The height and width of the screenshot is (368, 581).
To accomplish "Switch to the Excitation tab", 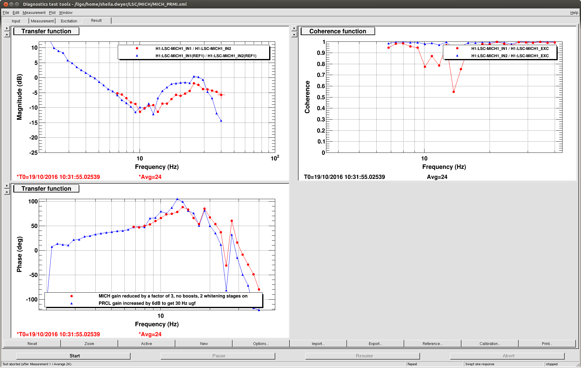I will click(69, 21).
